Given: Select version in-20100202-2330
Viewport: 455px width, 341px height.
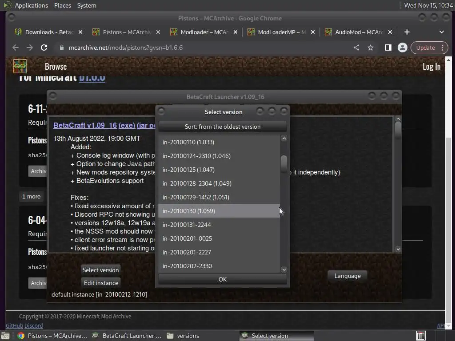Looking at the screenshot, I should pos(219,266).
